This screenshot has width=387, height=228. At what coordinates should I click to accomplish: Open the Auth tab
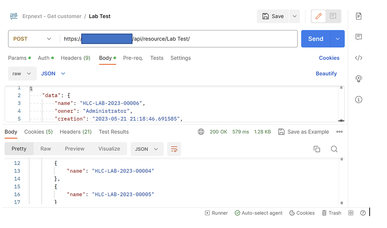click(x=46, y=58)
